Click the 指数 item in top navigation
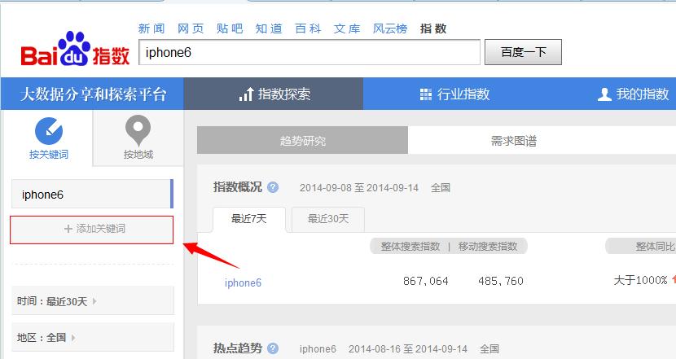Screen dimensions: 676x359 coord(433,28)
